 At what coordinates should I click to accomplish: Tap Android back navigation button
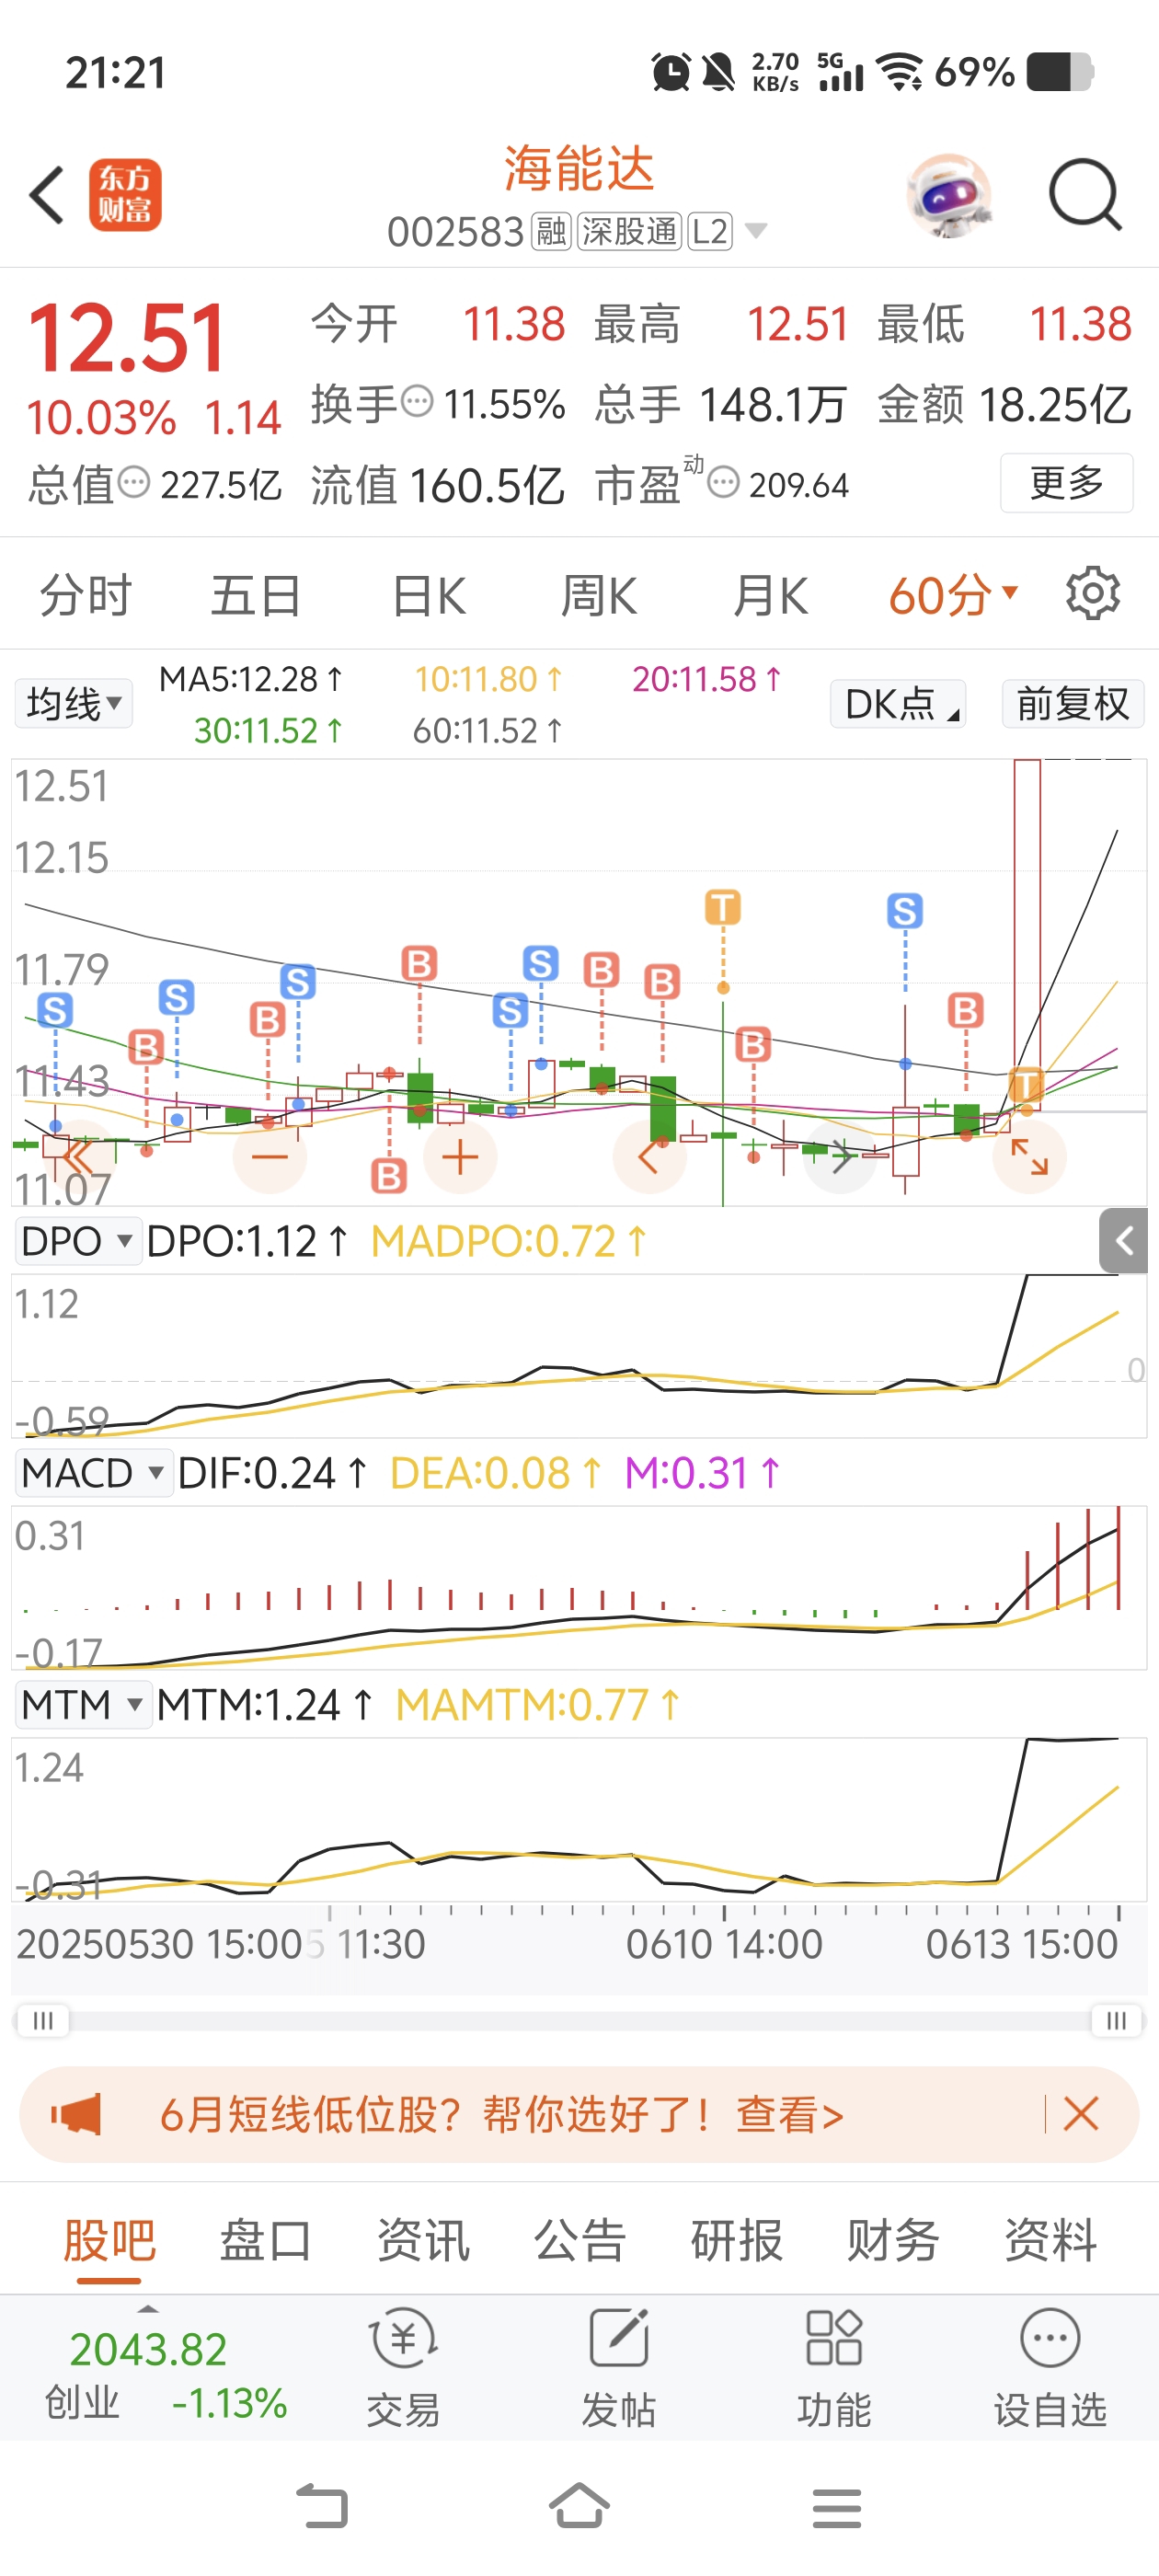pos(322,2507)
